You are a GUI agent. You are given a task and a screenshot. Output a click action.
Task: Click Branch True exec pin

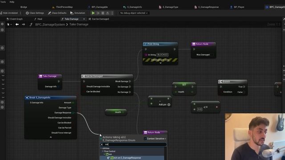tap(244, 87)
